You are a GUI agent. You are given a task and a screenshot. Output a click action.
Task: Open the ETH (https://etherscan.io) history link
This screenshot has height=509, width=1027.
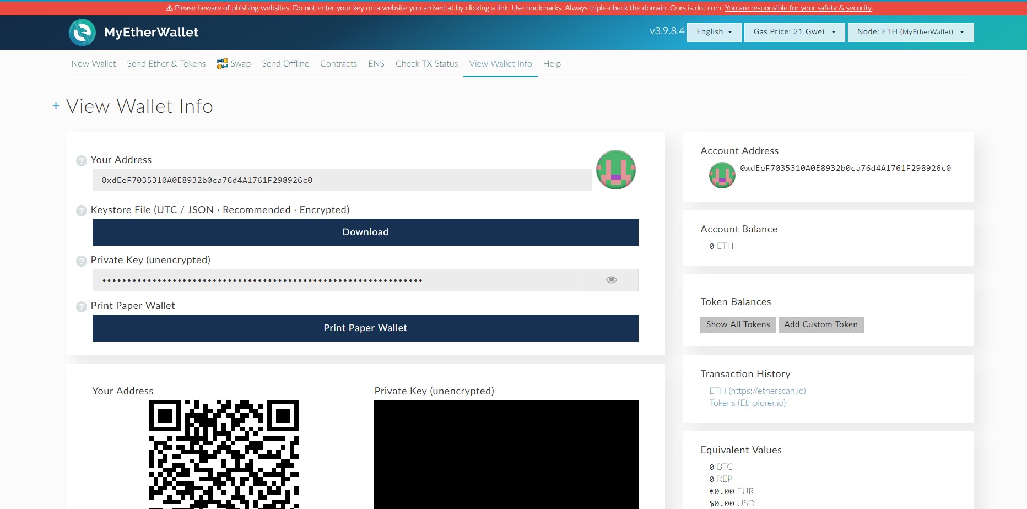[758, 391]
